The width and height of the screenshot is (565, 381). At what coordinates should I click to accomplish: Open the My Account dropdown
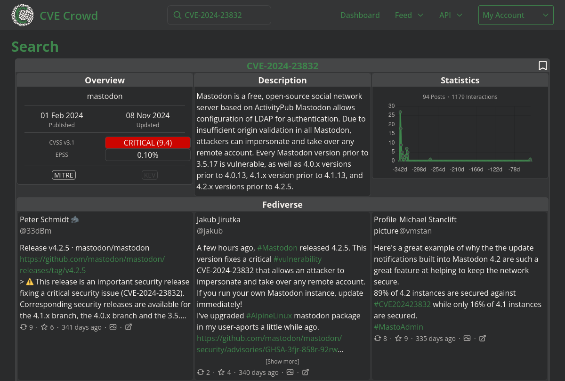pyautogui.click(x=516, y=15)
